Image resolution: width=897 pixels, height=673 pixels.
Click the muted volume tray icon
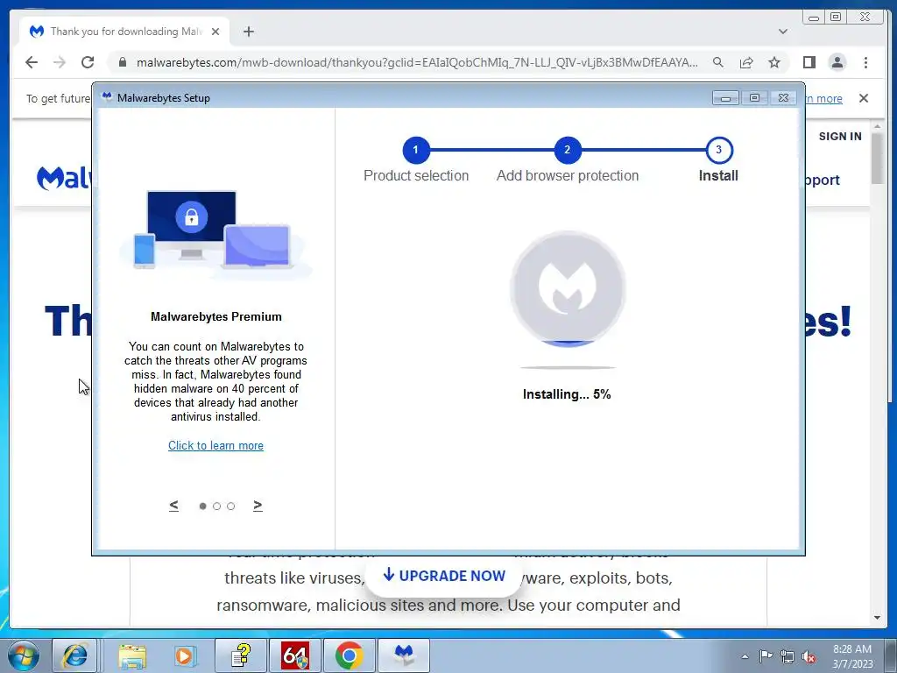click(809, 656)
